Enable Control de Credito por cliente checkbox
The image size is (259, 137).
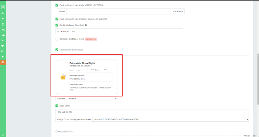[x=57, y=39]
